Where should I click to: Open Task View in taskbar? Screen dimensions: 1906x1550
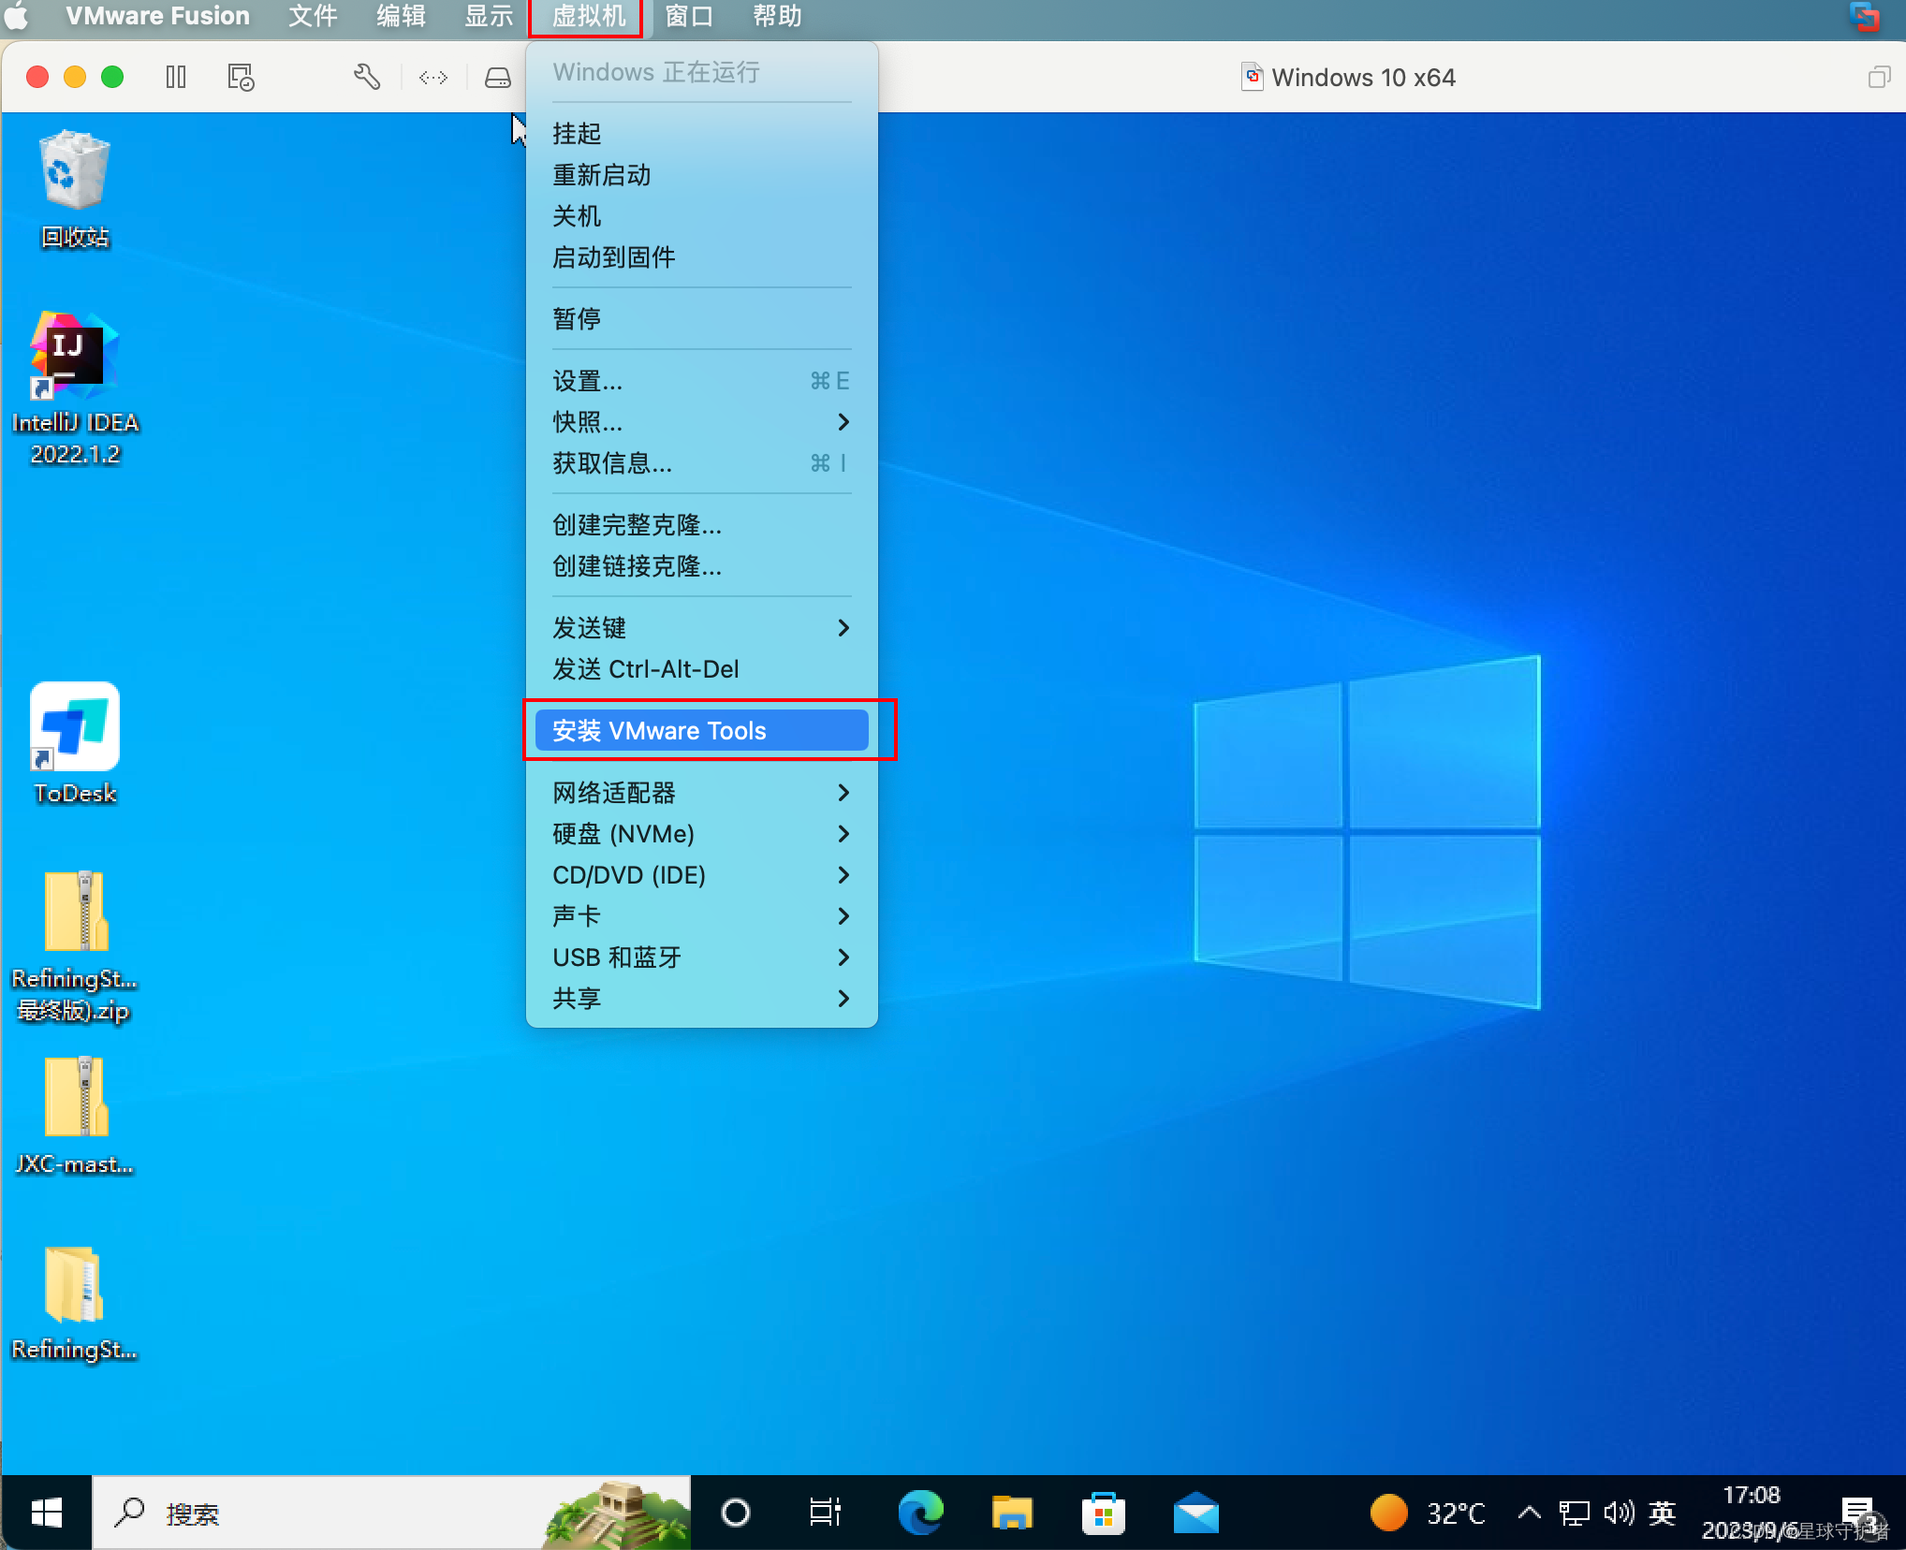[825, 1513]
